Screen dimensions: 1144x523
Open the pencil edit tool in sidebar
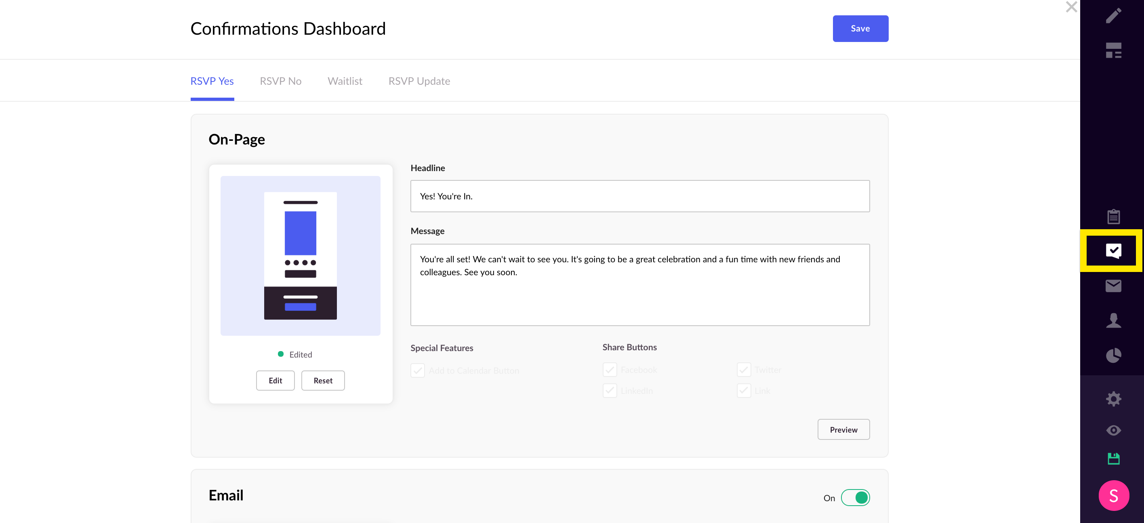point(1113,15)
